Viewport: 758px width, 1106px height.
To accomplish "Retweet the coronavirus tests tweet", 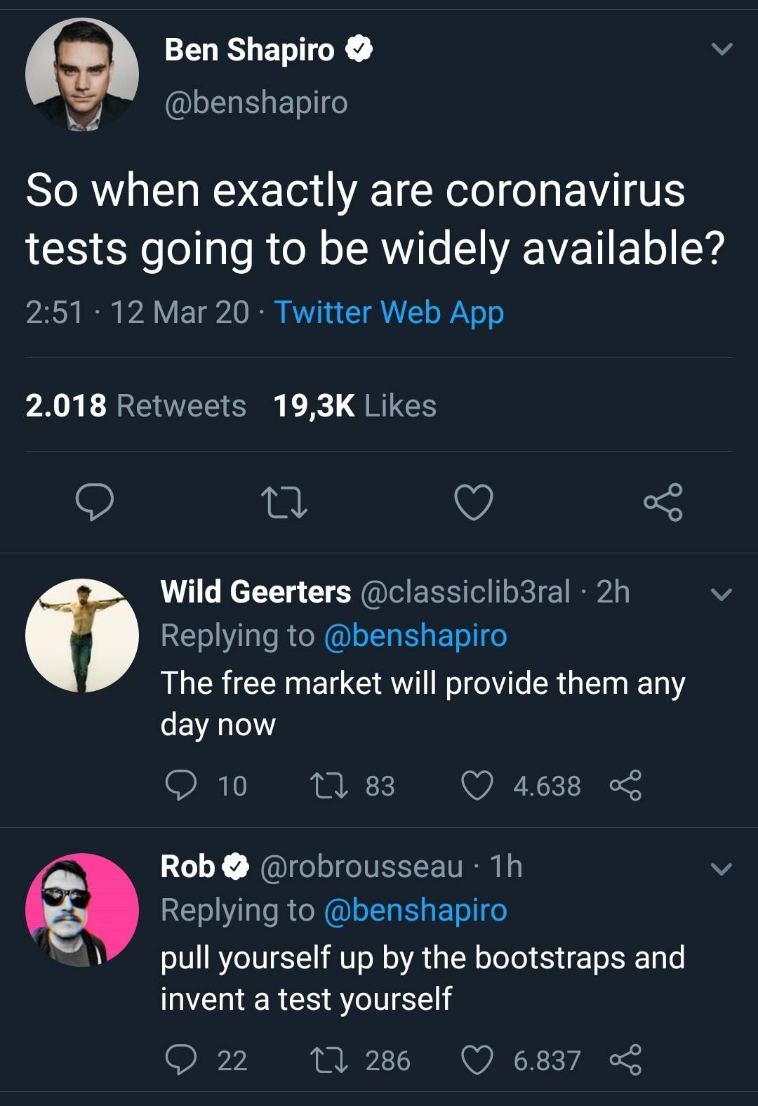I will tap(284, 503).
